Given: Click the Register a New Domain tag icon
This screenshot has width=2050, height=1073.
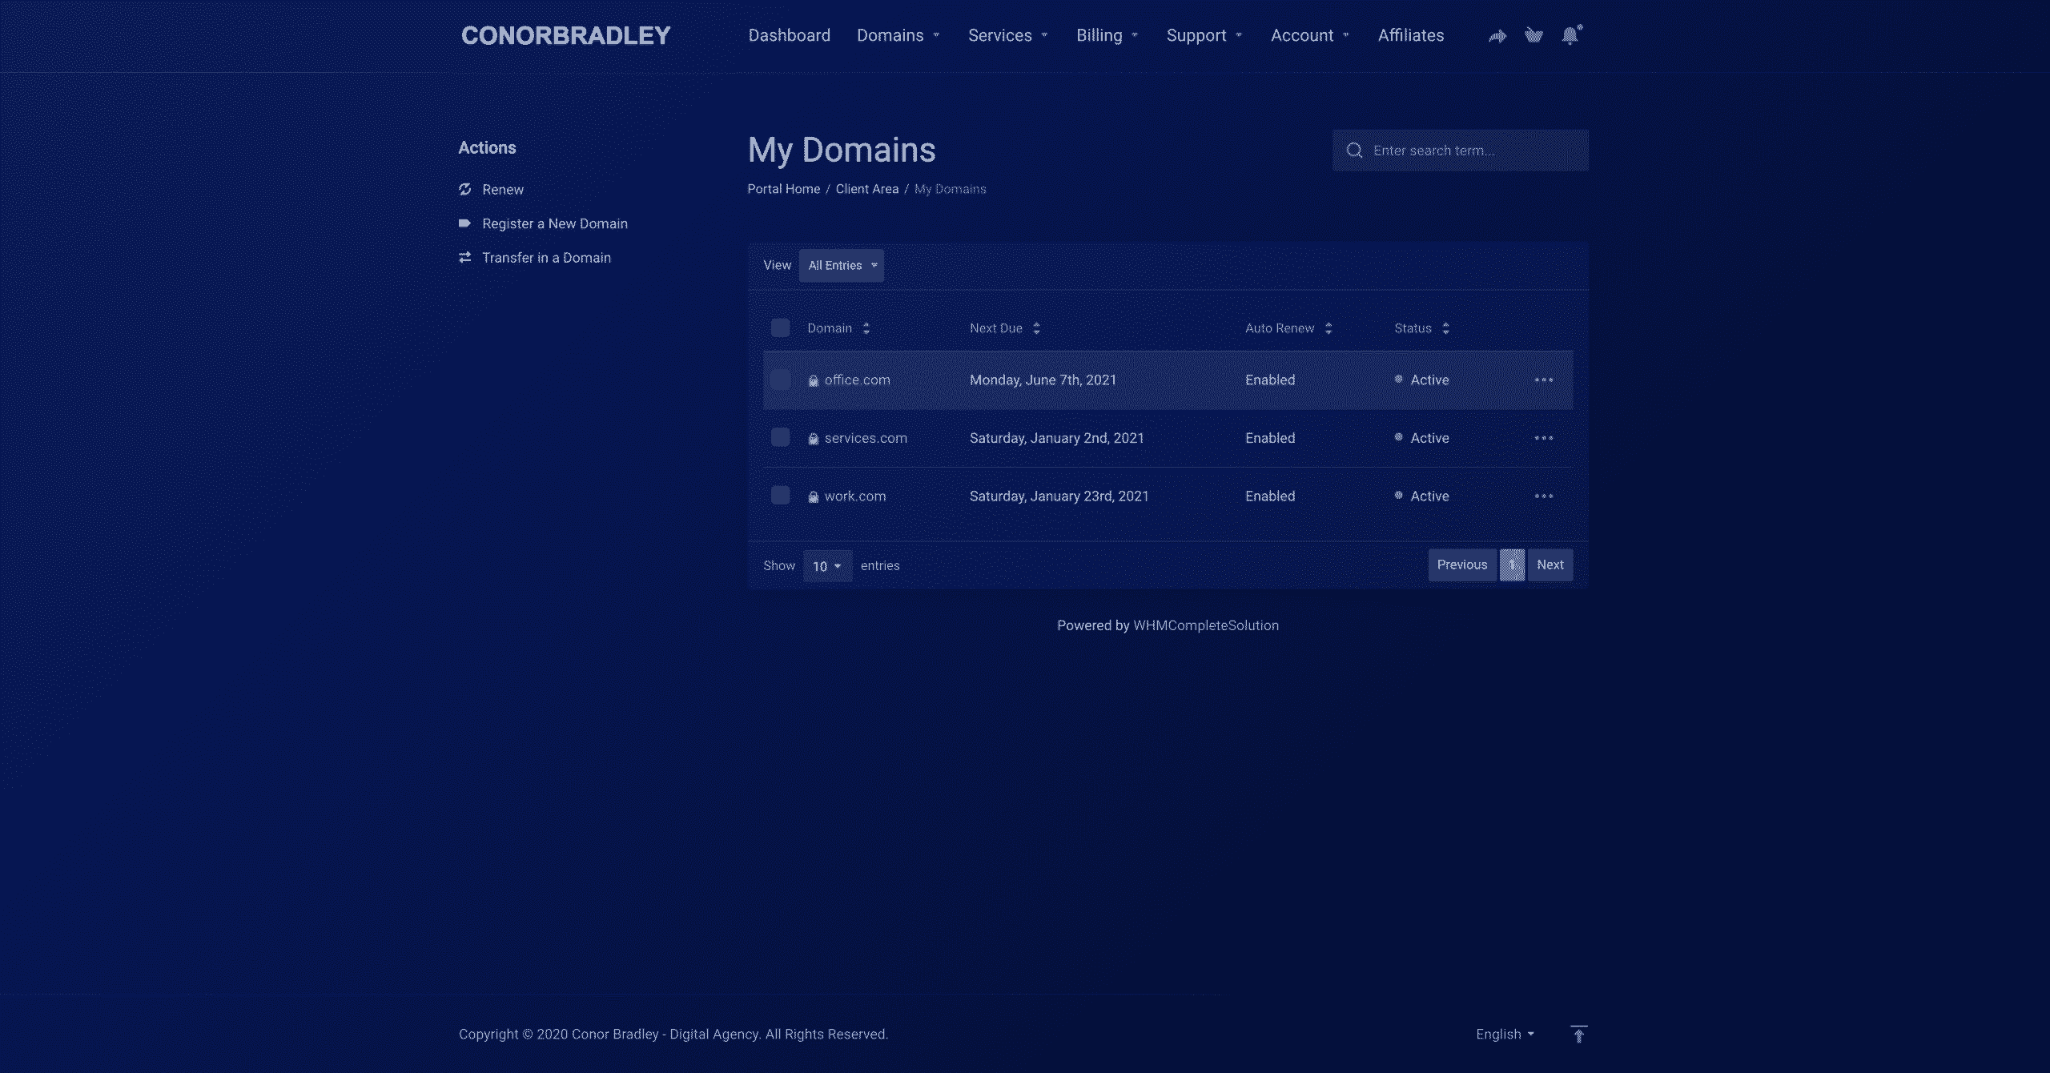Looking at the screenshot, I should pos(464,223).
